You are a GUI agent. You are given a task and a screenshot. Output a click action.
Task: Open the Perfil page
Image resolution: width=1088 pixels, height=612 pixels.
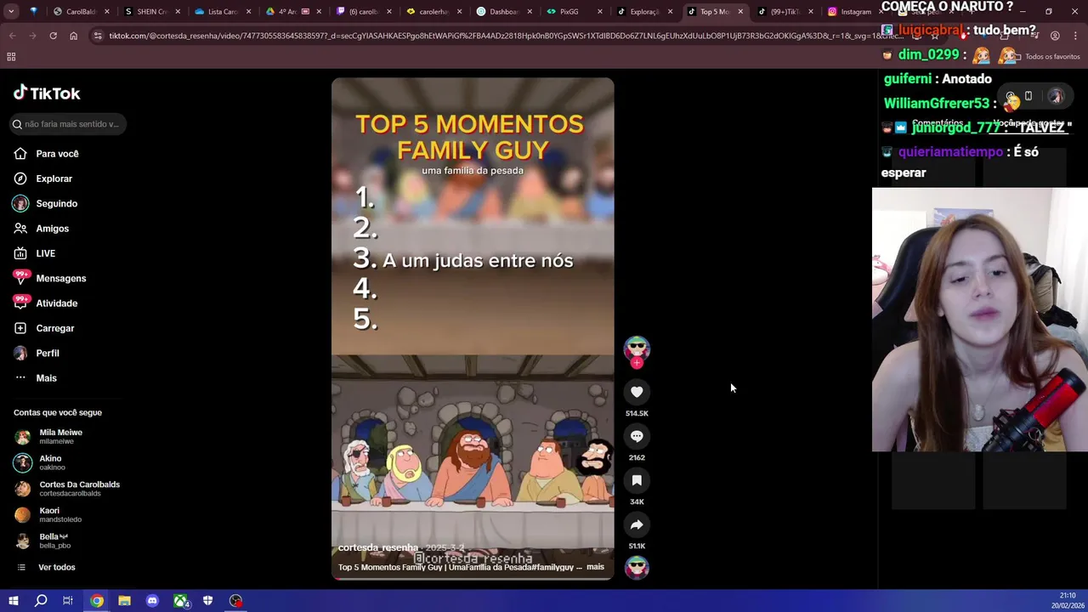coord(36,353)
